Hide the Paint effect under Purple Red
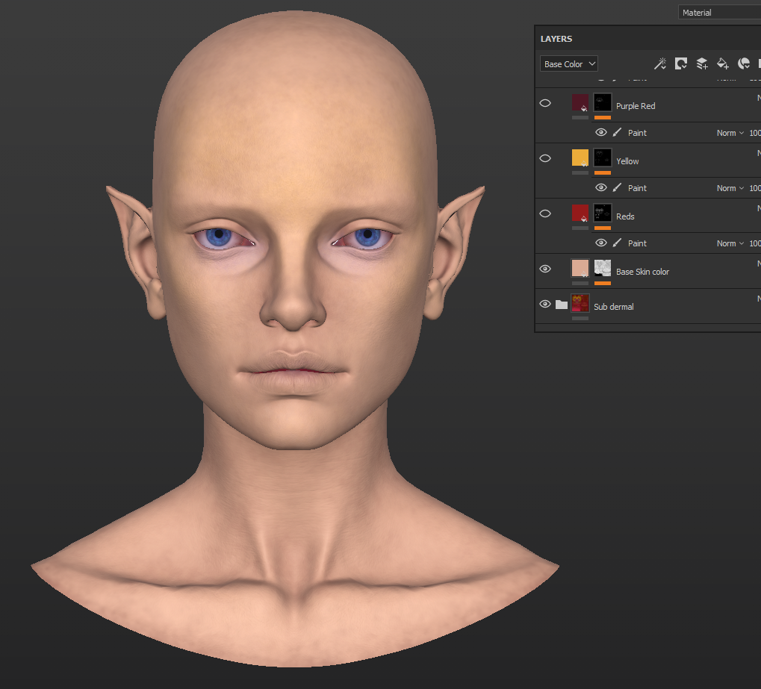 tap(601, 132)
